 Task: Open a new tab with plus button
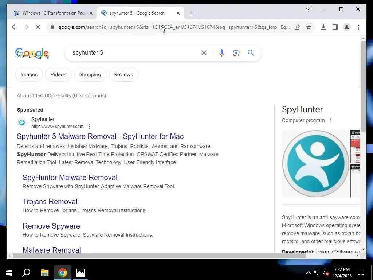click(x=192, y=13)
